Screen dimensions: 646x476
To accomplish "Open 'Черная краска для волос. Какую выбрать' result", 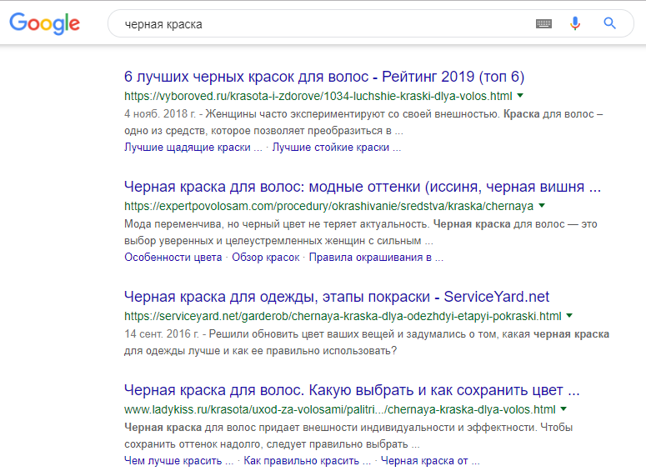I will tap(352, 390).
